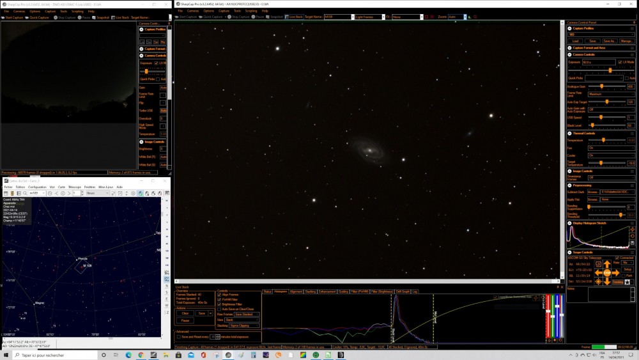Click the Setup button in Scope Controls

[x=627, y=269]
